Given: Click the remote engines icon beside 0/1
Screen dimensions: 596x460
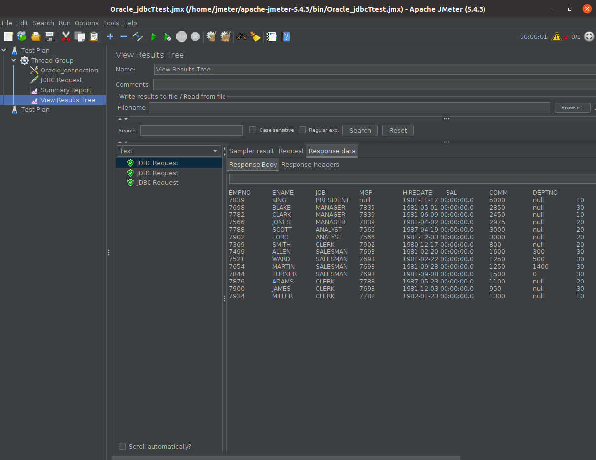Looking at the screenshot, I should (589, 36).
